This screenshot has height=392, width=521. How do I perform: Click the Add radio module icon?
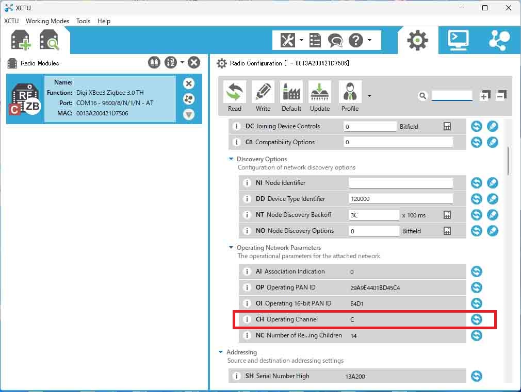click(21, 41)
